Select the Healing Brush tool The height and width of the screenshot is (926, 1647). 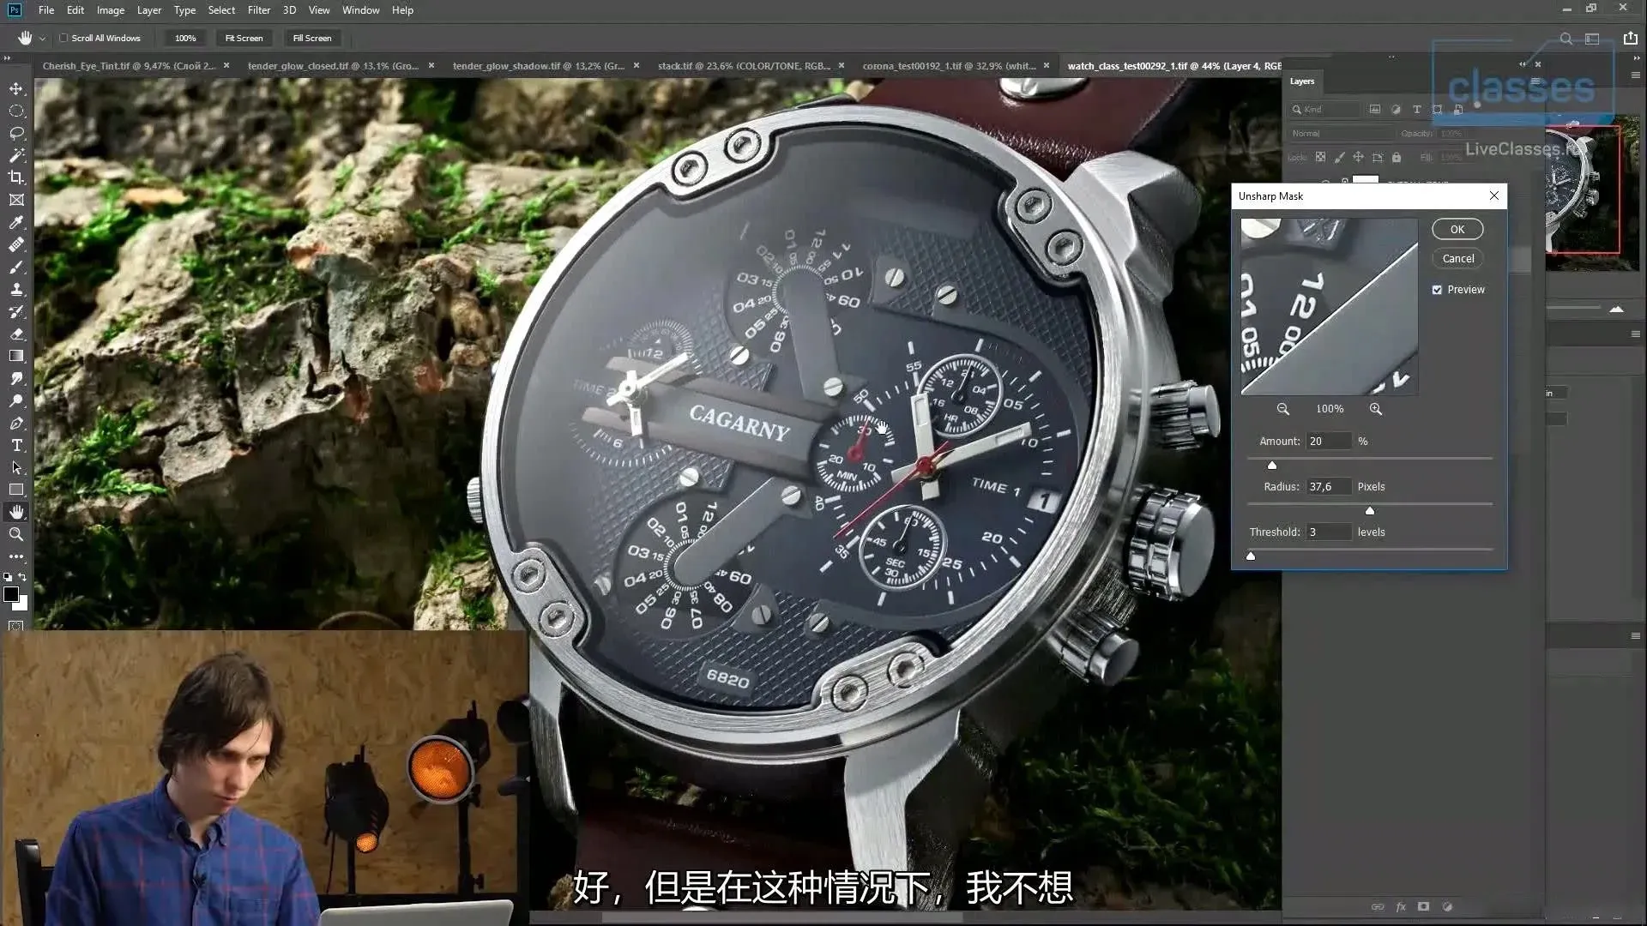pos(16,244)
